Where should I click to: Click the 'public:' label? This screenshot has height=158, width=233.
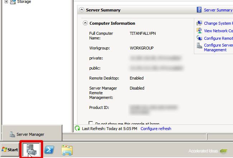[x=95, y=68]
